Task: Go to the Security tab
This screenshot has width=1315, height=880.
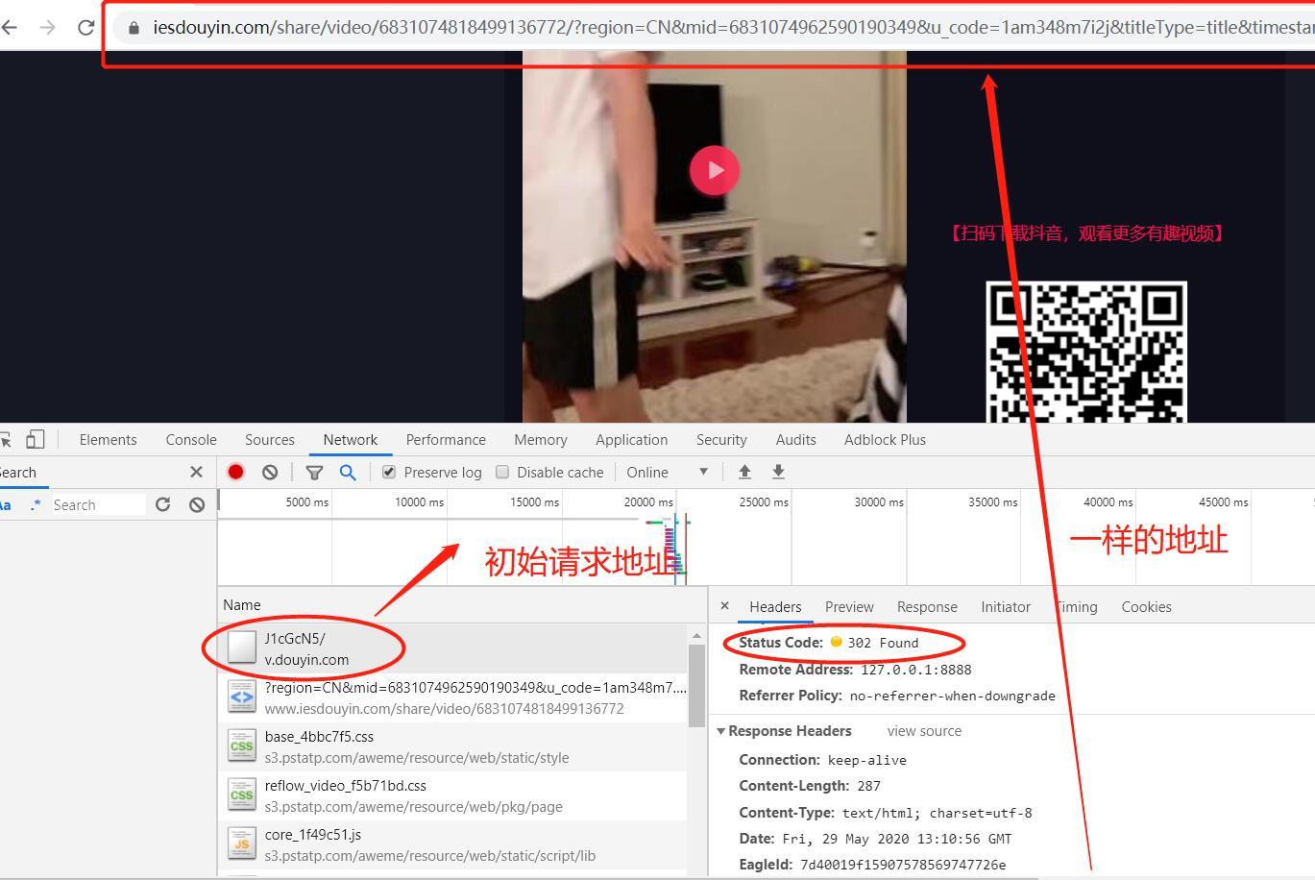Action: 721,439
